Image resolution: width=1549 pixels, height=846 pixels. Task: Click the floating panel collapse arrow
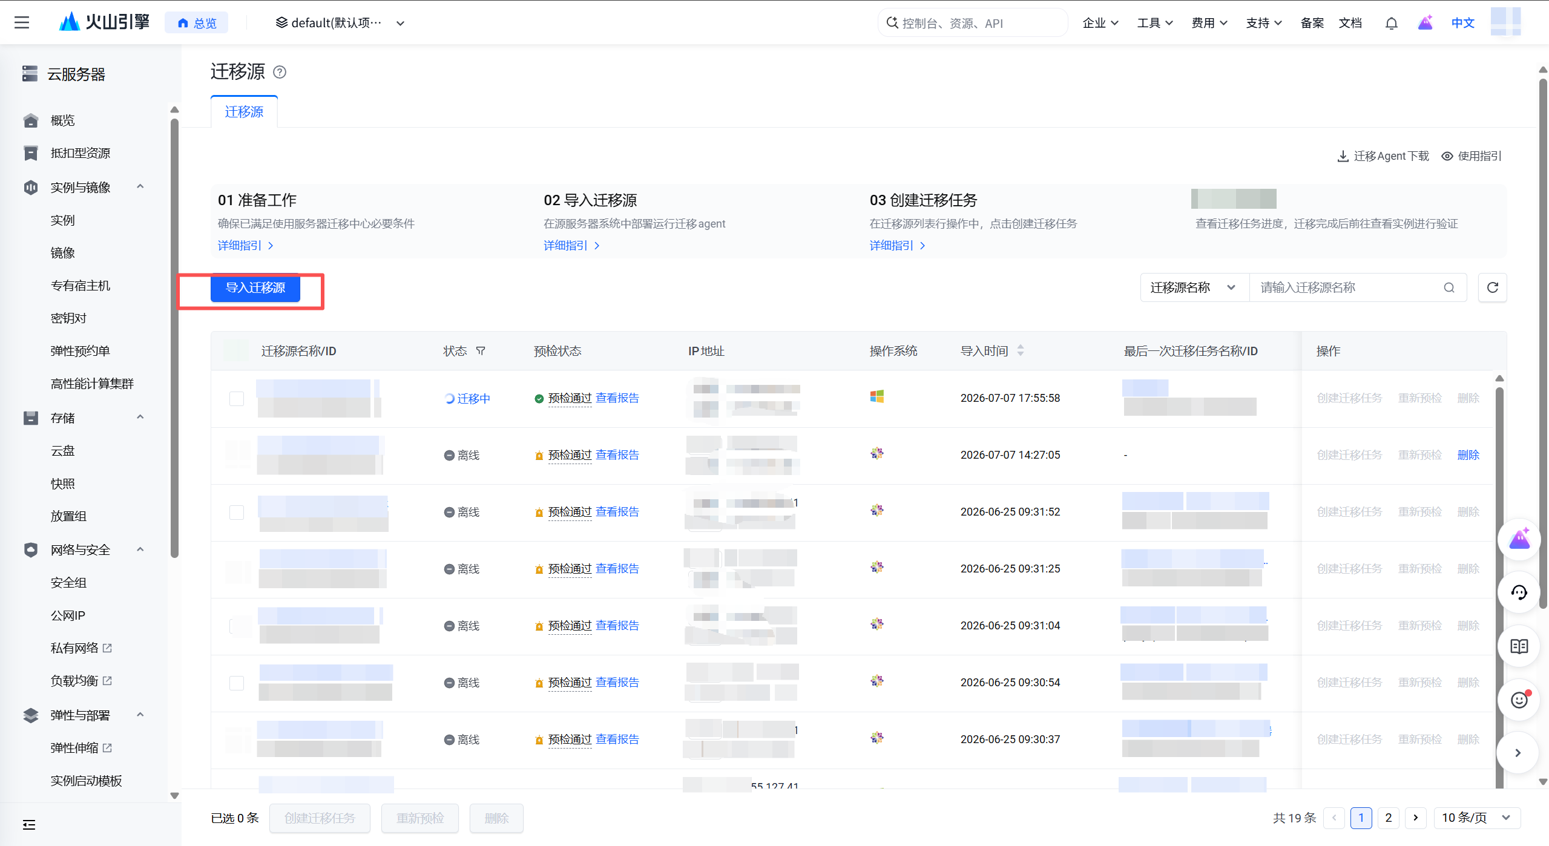click(x=1518, y=753)
